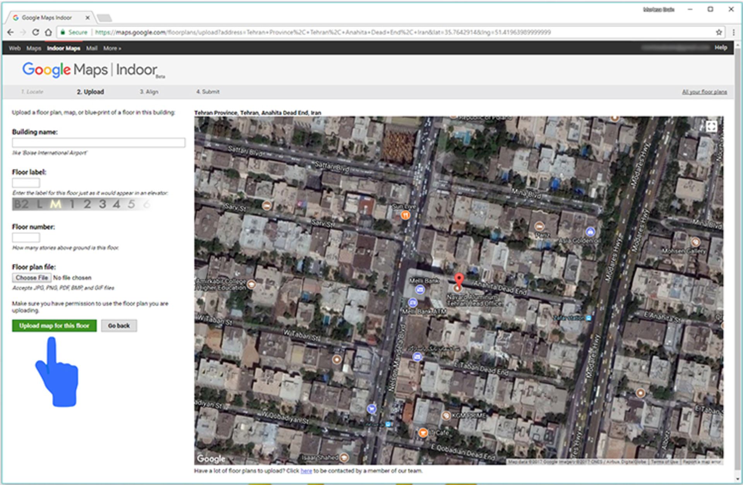Select the blue marker above E Taban Dead End

click(417, 357)
